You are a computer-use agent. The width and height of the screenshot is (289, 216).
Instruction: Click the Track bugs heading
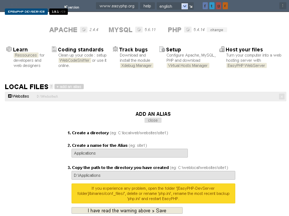pos(133,50)
